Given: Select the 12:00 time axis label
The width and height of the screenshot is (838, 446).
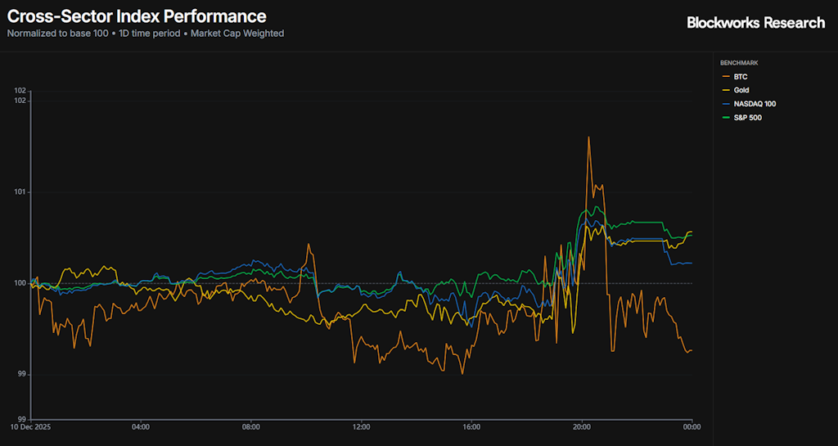Looking at the screenshot, I should [x=362, y=426].
